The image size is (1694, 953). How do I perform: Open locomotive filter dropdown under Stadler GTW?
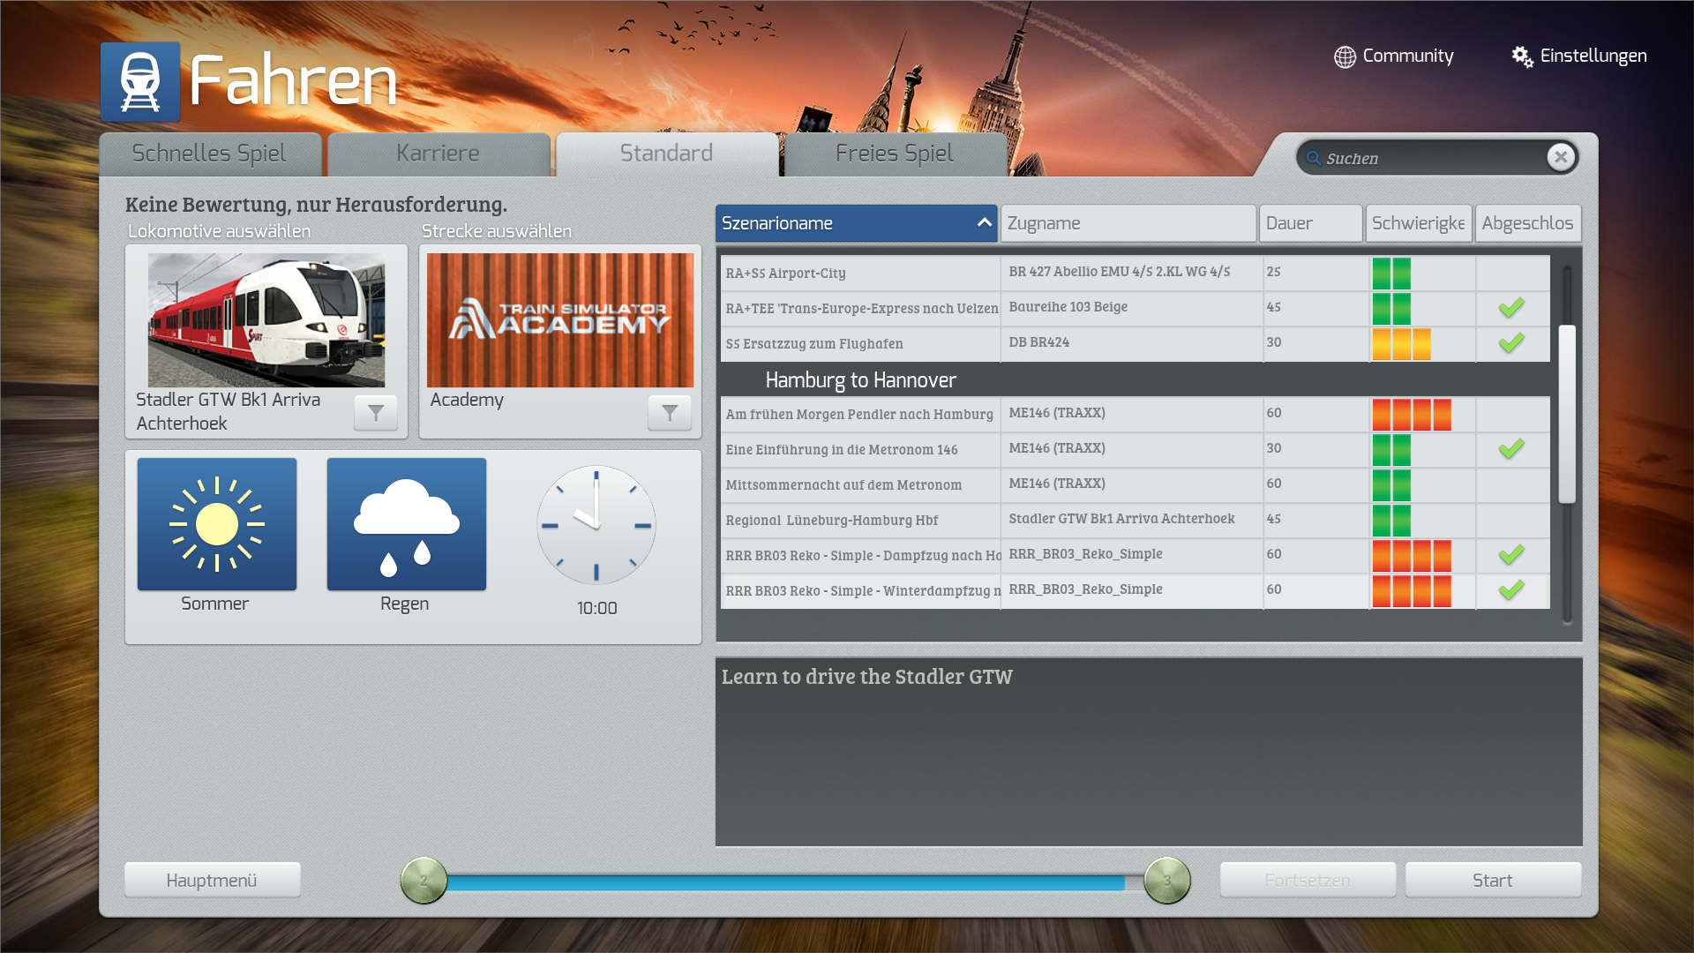(376, 412)
